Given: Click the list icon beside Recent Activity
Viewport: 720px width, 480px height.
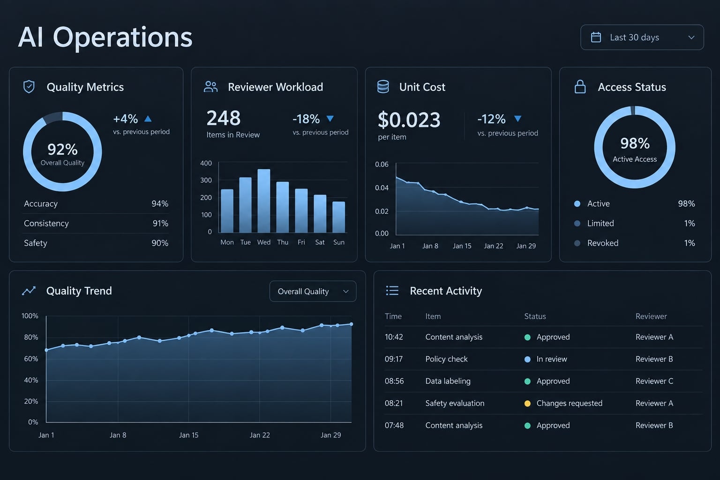Looking at the screenshot, I should pyautogui.click(x=392, y=291).
